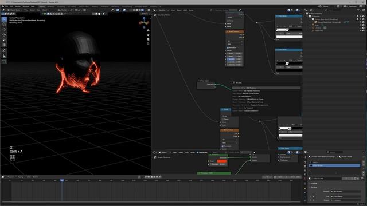Viewport: 367px width, 206px height.
Task: Open the outliner filter funnel icon
Action: 358,10
